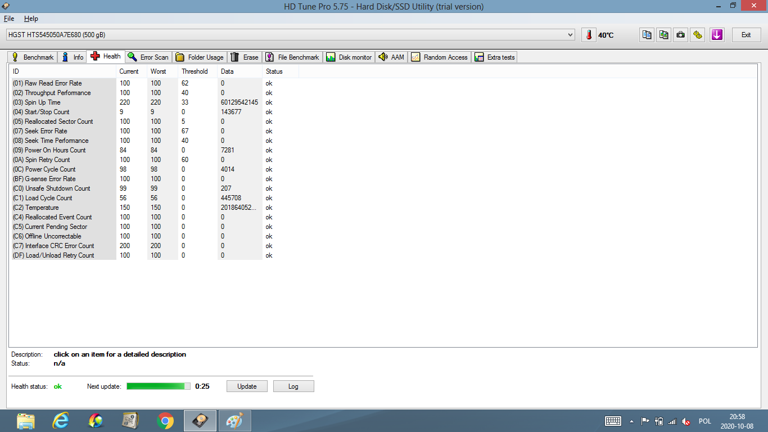Open File Explorer from the taskbar
The image size is (768, 432).
click(x=26, y=421)
